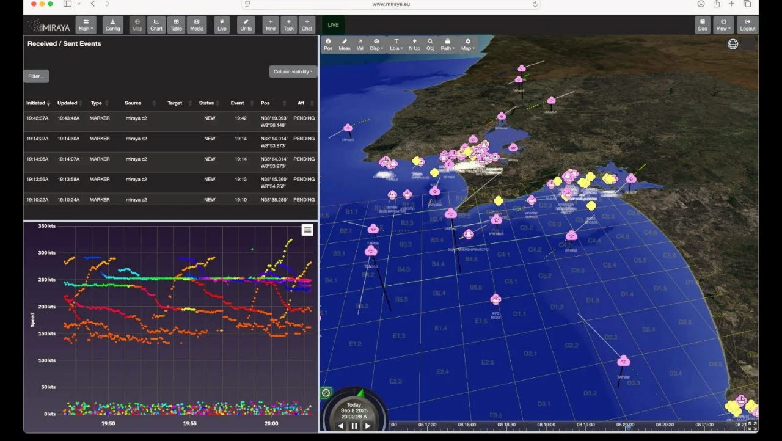
Task: Expand the Lbls labels dropdown
Action: [x=396, y=45]
